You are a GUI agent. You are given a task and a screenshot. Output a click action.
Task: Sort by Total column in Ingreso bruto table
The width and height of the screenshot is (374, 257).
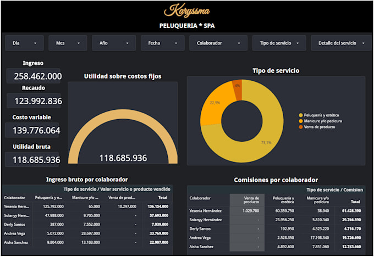click(x=163, y=198)
